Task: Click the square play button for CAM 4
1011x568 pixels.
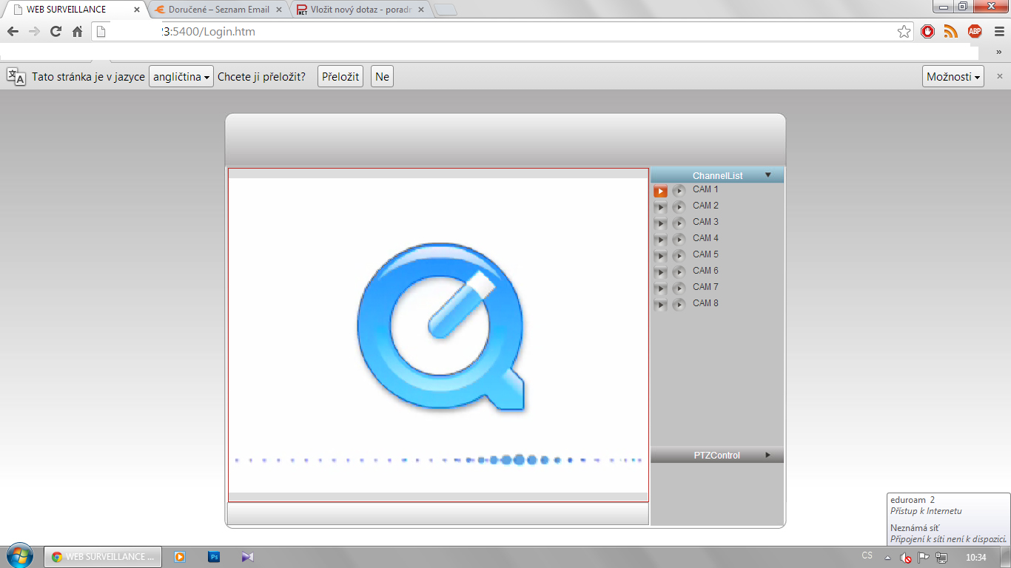Action: (x=660, y=240)
